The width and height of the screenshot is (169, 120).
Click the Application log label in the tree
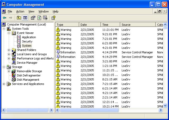29,37
